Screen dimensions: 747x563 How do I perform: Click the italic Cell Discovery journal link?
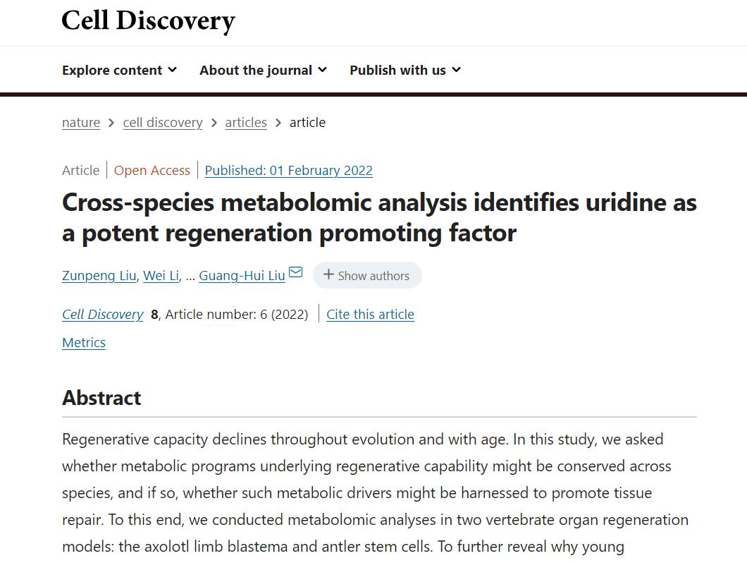pyautogui.click(x=103, y=315)
